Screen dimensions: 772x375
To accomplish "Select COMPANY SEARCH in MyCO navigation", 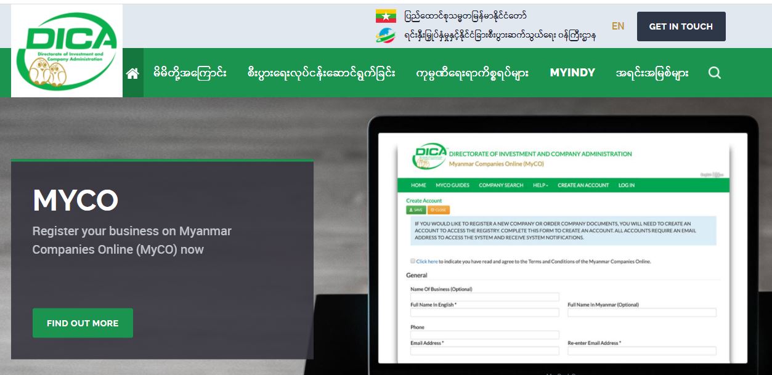I will (501, 185).
